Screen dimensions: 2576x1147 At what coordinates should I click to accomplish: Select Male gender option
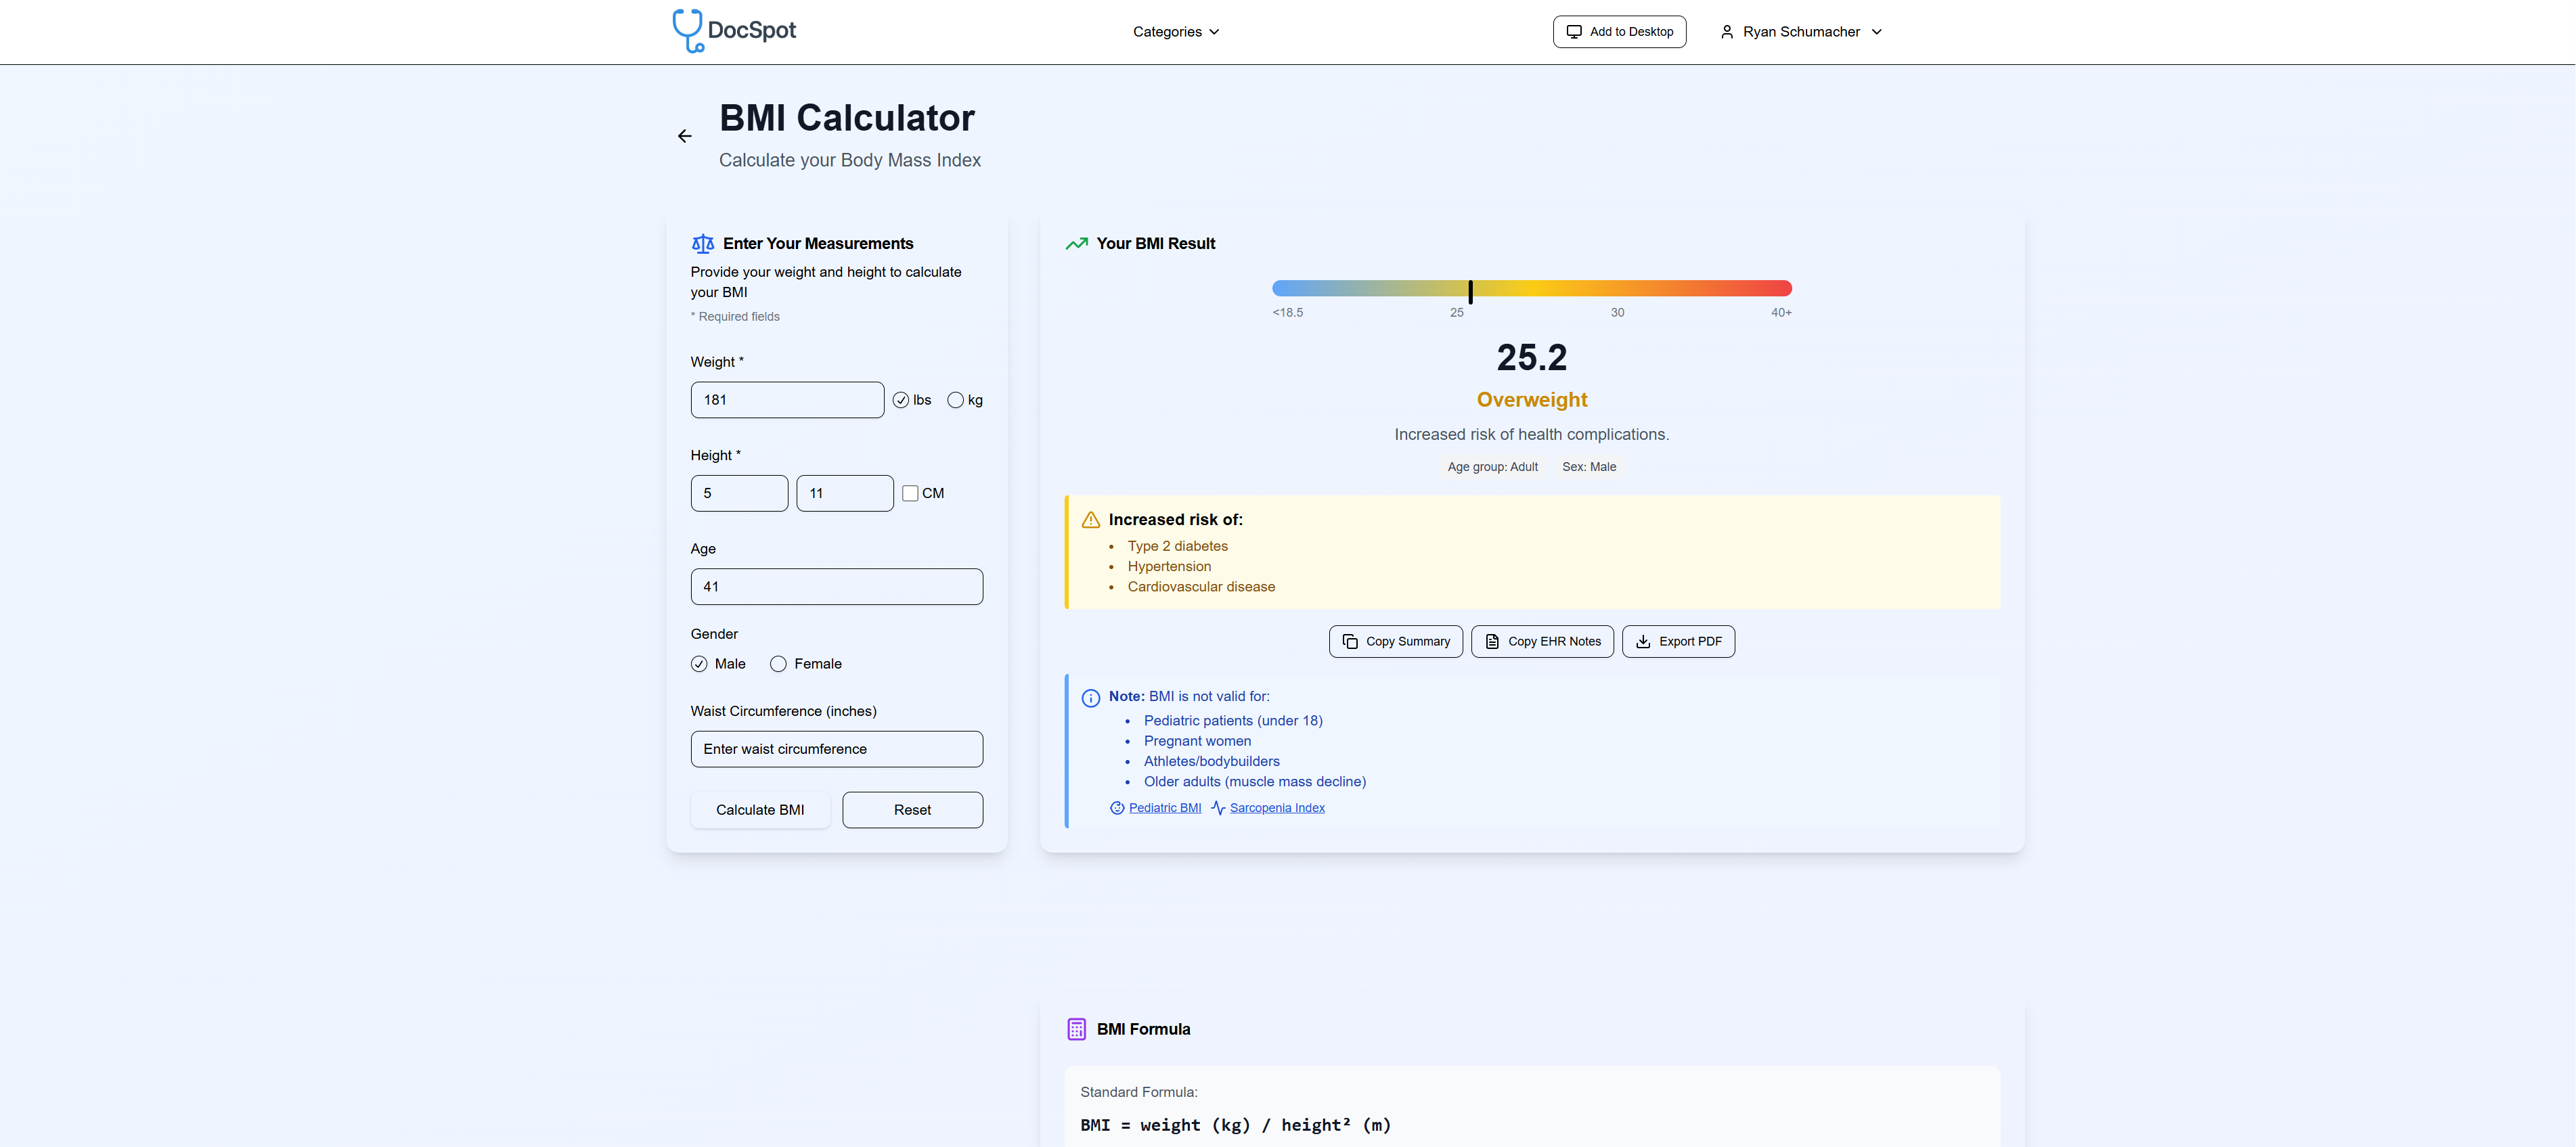(699, 664)
